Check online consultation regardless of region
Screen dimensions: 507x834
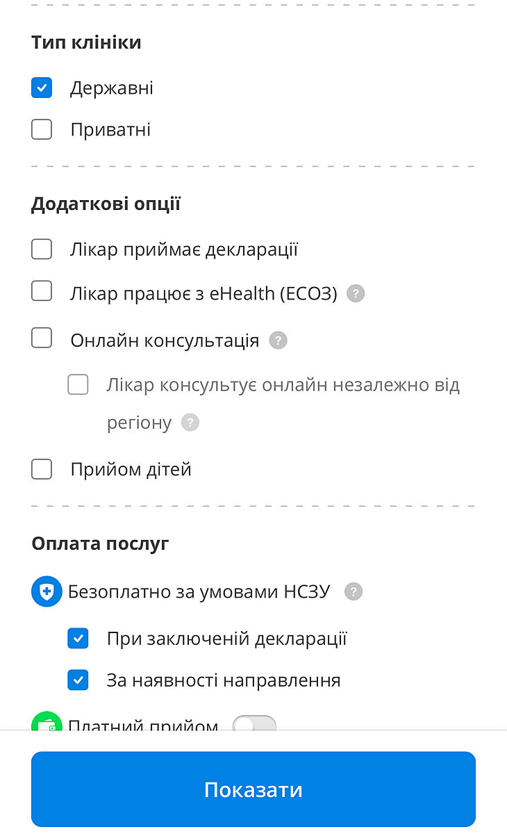coord(78,384)
